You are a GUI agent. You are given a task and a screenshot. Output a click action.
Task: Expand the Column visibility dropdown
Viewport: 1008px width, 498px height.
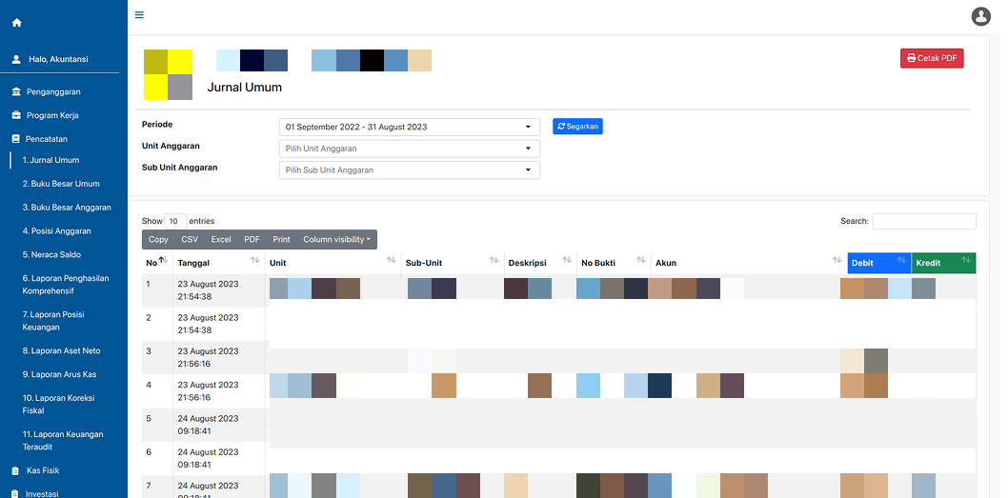[x=337, y=240]
